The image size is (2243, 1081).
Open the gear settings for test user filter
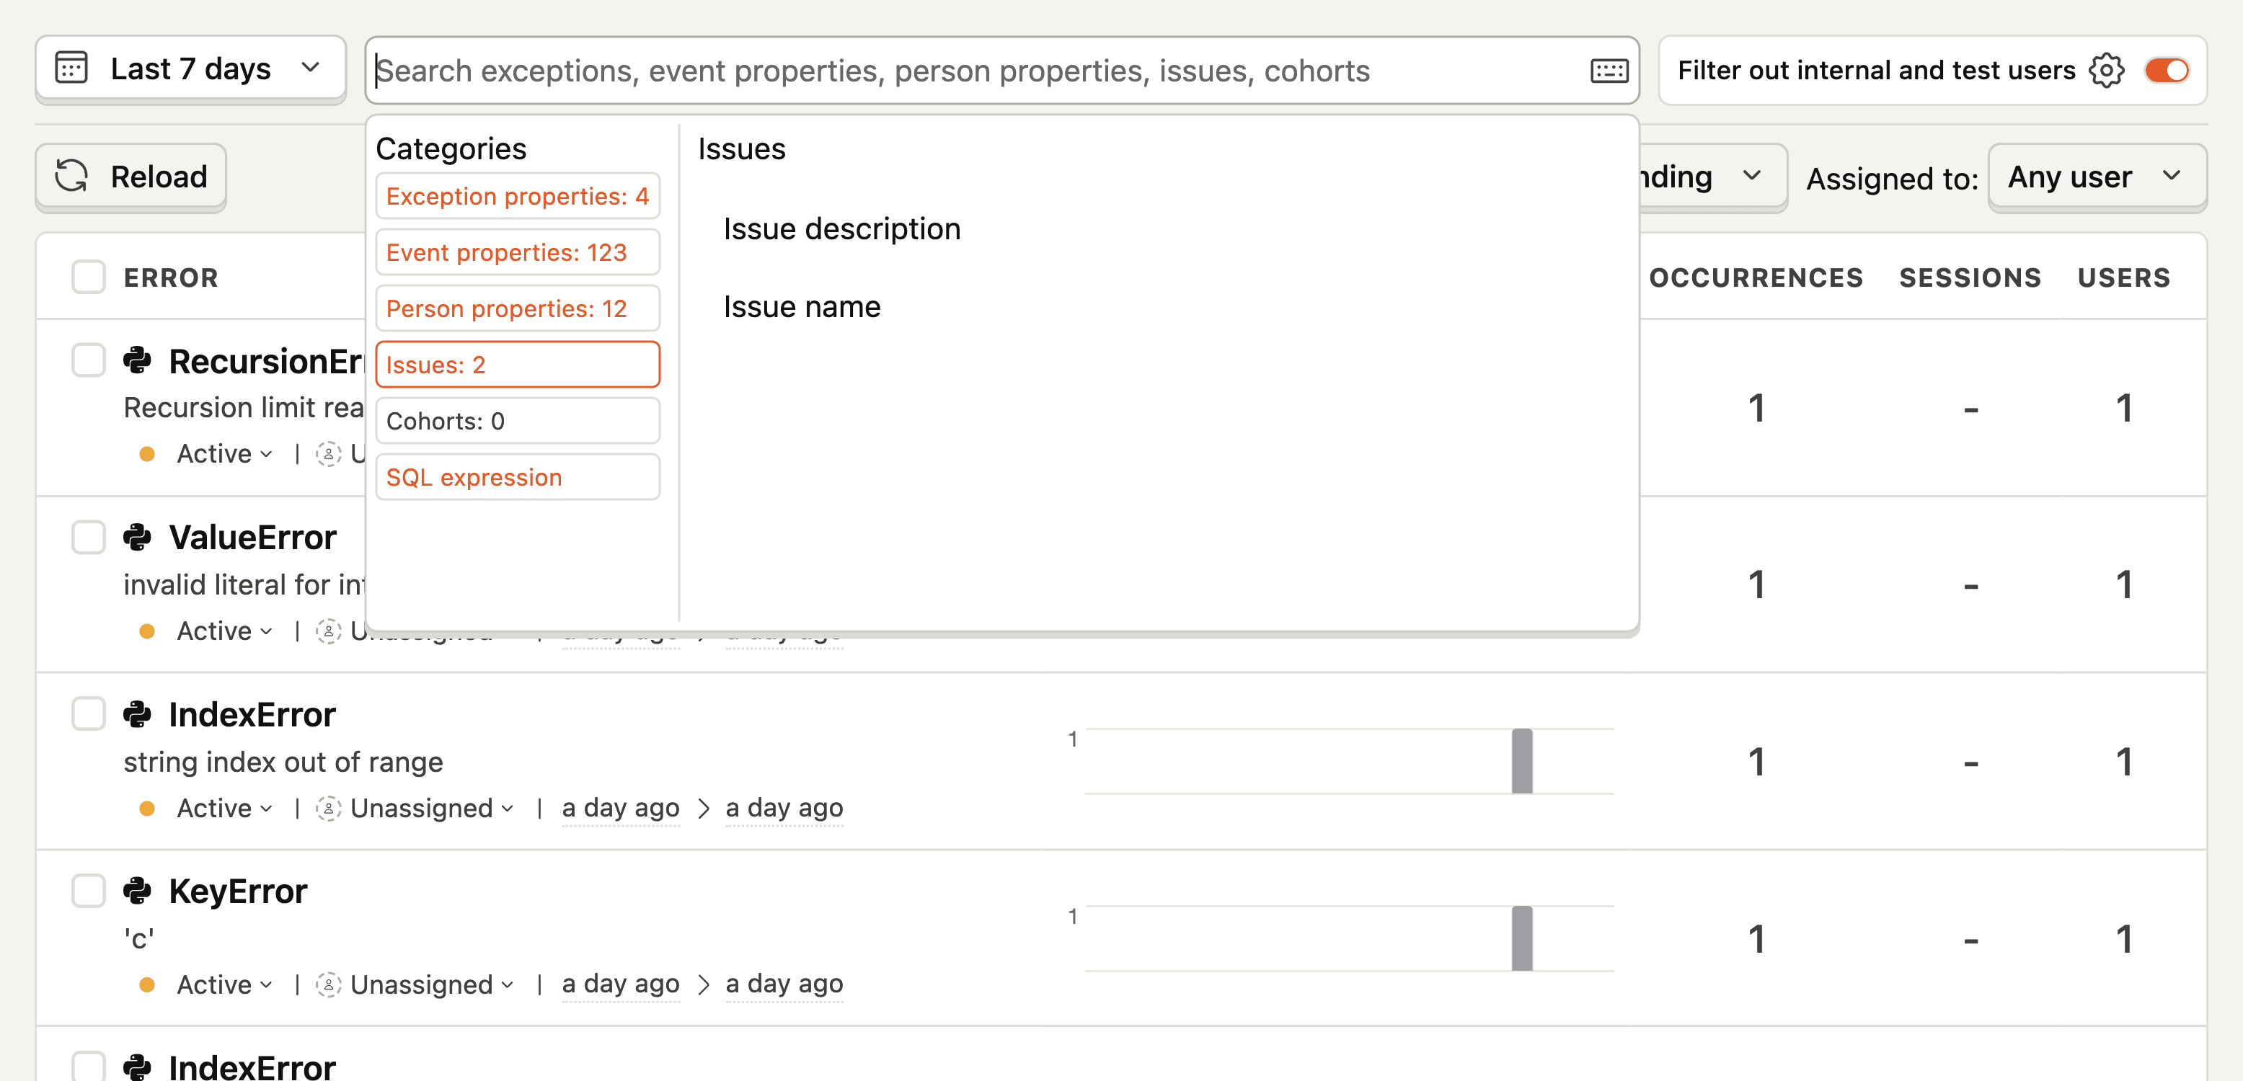2106,71
